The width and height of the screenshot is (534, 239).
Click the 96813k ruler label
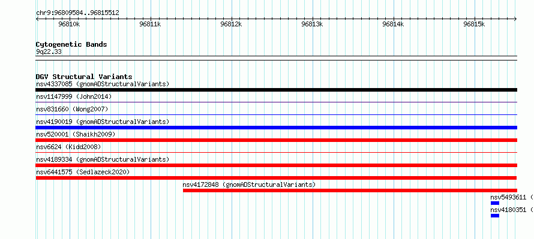coord(313,24)
